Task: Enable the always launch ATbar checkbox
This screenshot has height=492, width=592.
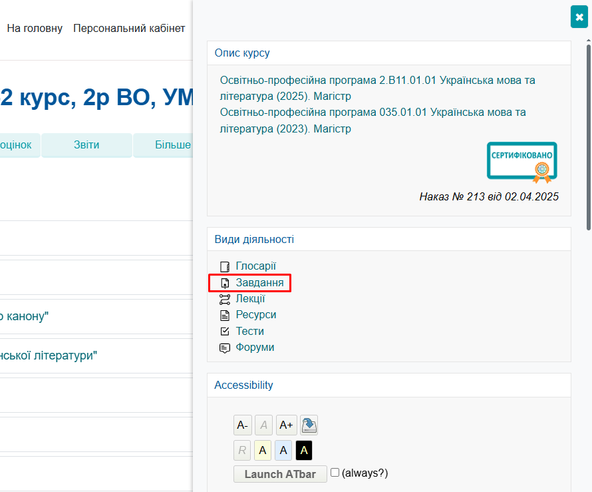Action: [x=335, y=473]
